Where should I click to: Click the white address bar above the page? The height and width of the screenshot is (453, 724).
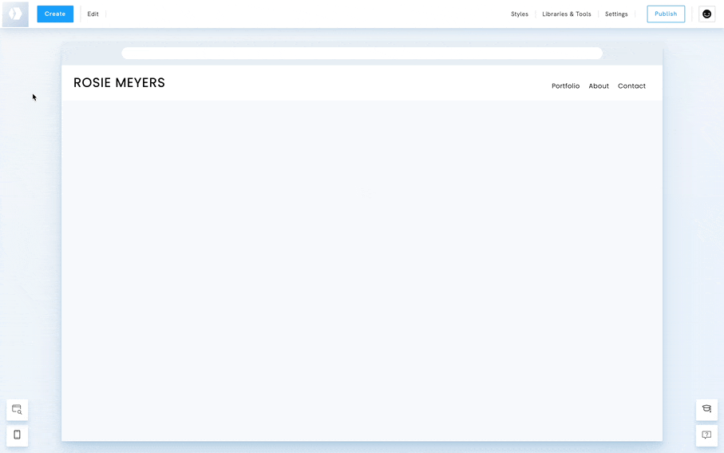point(362,54)
